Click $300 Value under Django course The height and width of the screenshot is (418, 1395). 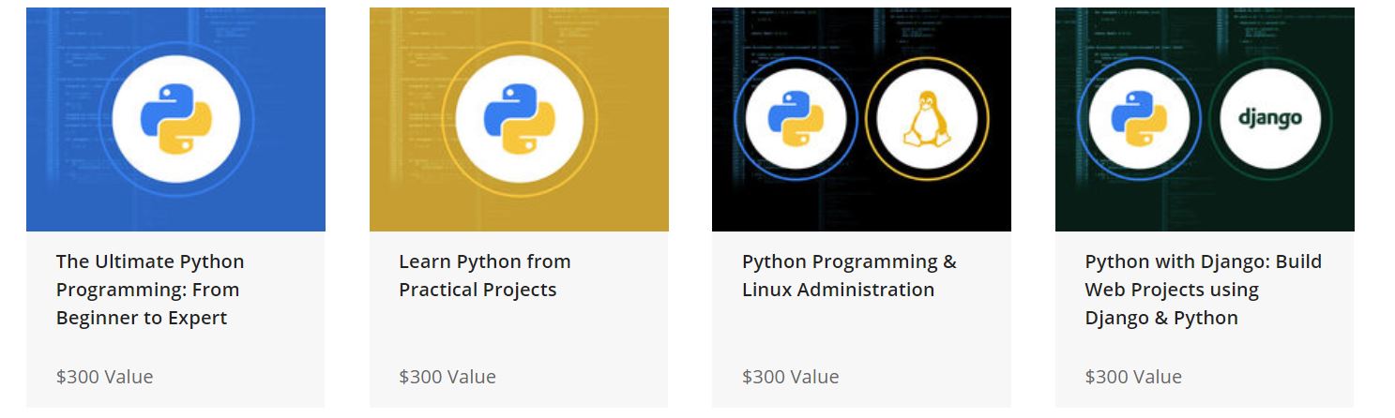point(1133,377)
